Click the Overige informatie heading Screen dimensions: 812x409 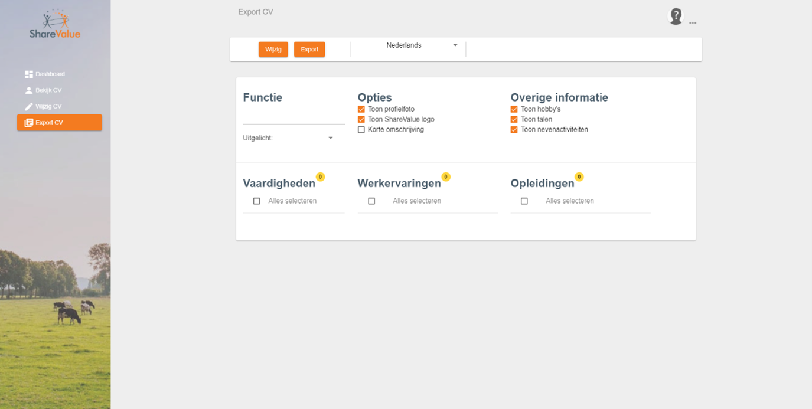point(559,97)
